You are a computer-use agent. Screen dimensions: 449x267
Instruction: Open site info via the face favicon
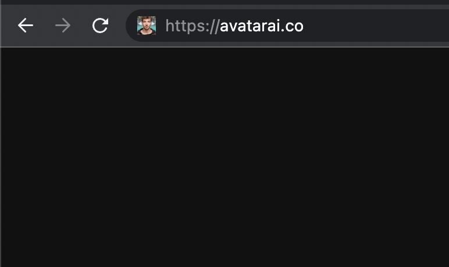[147, 26]
